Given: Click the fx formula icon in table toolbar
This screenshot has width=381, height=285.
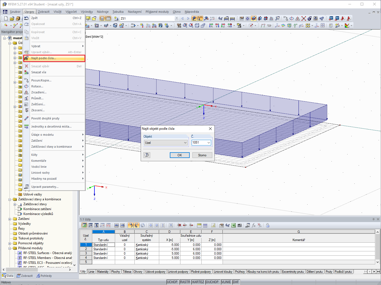Looking at the screenshot, I should click(254, 225).
